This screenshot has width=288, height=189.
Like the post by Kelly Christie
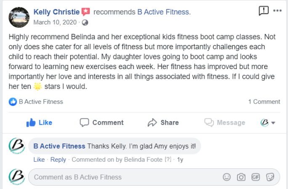[39, 122]
